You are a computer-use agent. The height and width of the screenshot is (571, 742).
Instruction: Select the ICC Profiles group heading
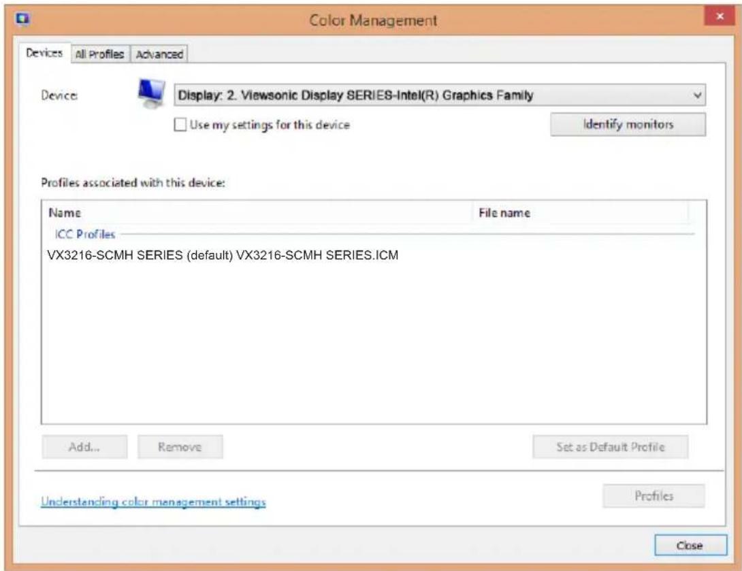click(x=85, y=234)
